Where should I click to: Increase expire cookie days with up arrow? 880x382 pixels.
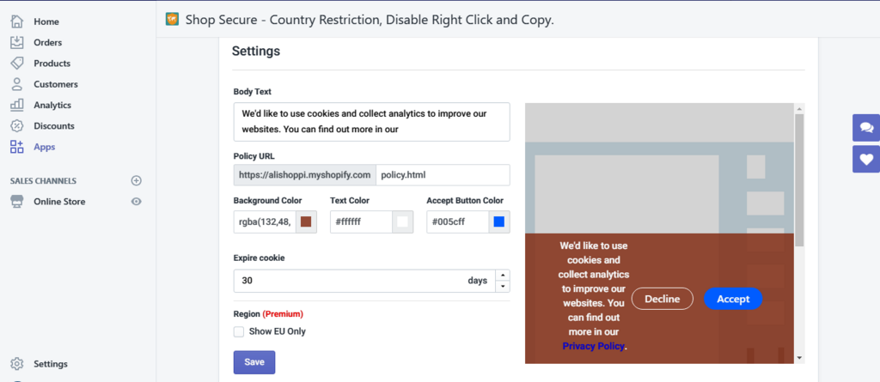tap(503, 275)
